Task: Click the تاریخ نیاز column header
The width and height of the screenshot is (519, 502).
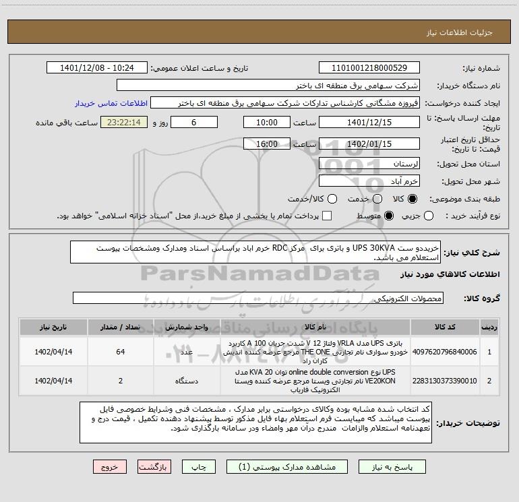Action: click(53, 327)
